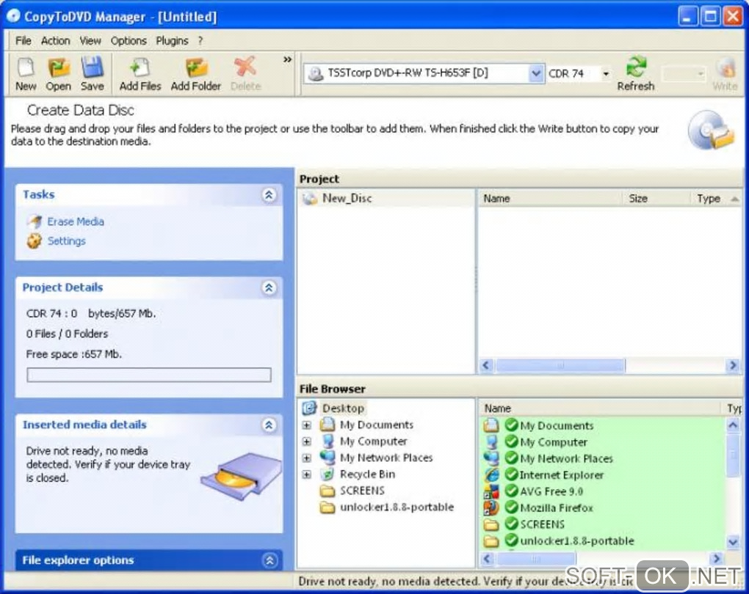This screenshot has height=594, width=749.
Task: Expand My Documents tree node
Action: tap(307, 425)
